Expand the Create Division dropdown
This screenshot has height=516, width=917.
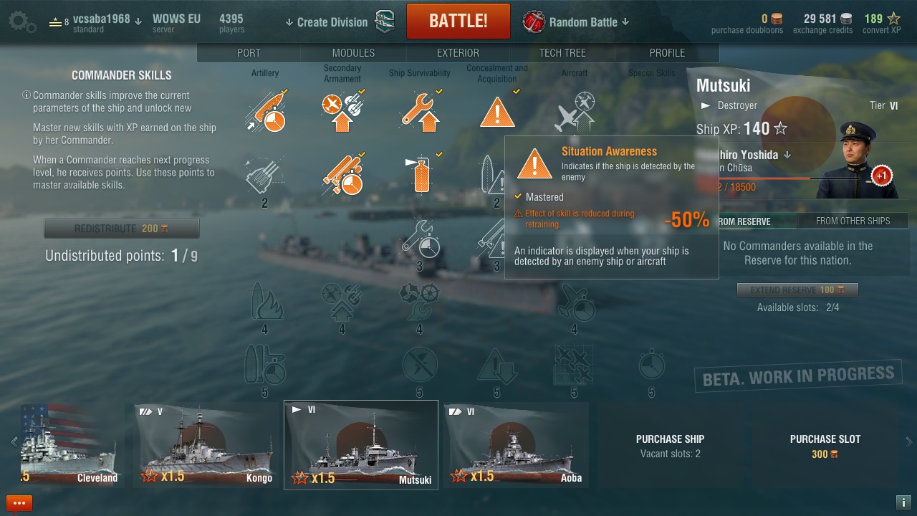tap(326, 22)
